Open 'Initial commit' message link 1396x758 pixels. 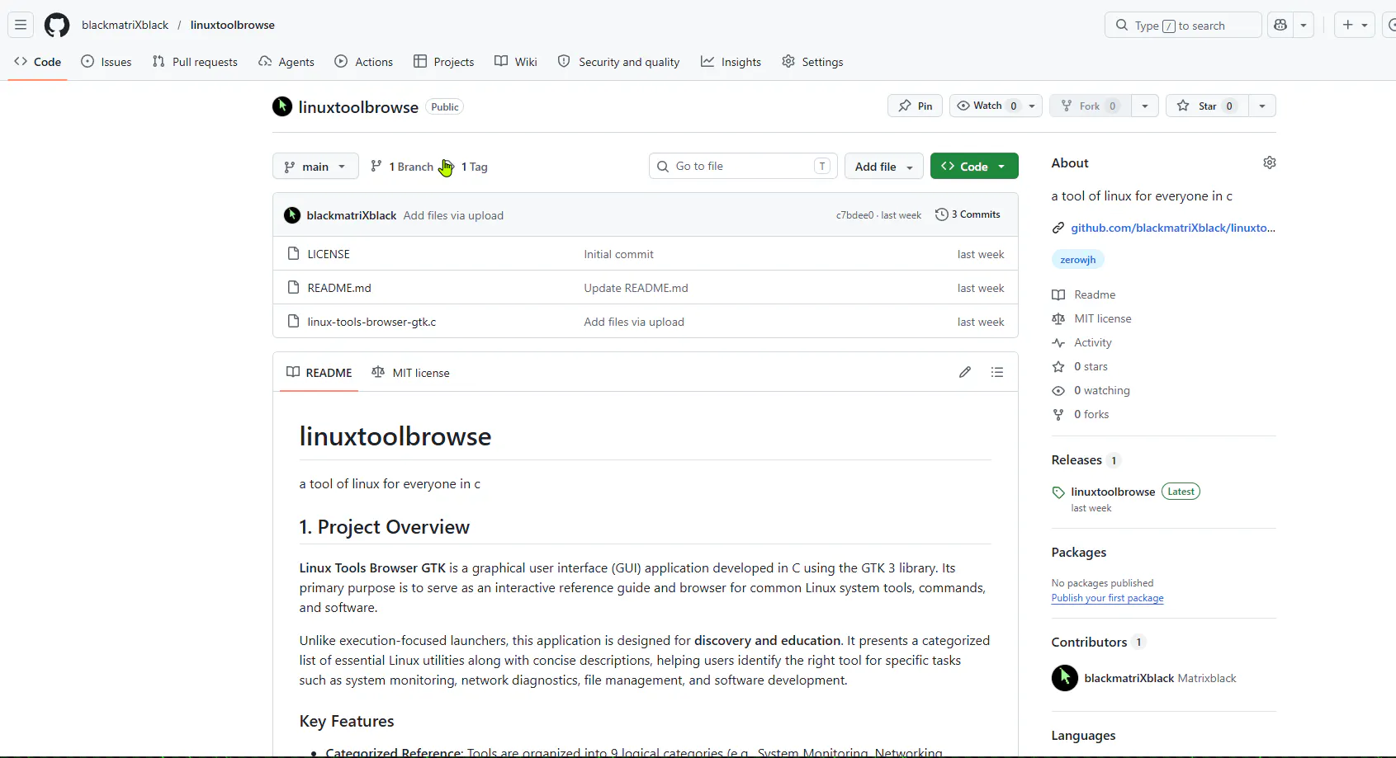(x=618, y=254)
